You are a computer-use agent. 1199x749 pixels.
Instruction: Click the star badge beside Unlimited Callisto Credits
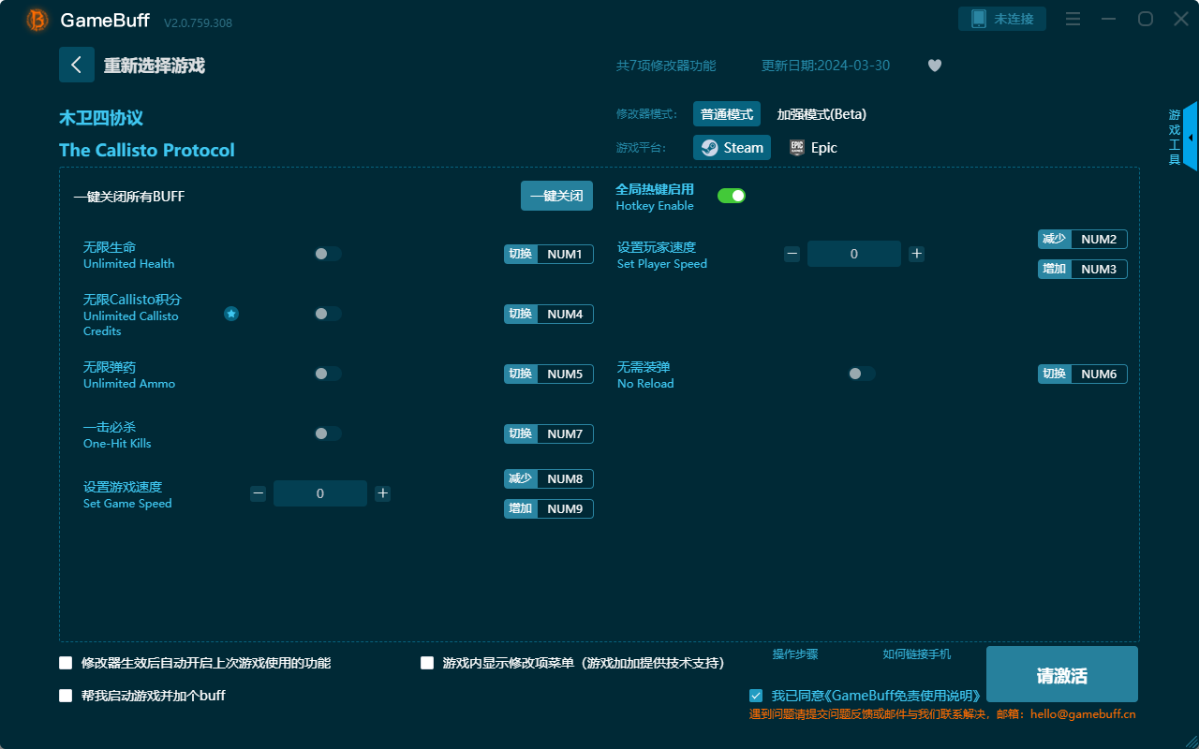click(x=231, y=314)
